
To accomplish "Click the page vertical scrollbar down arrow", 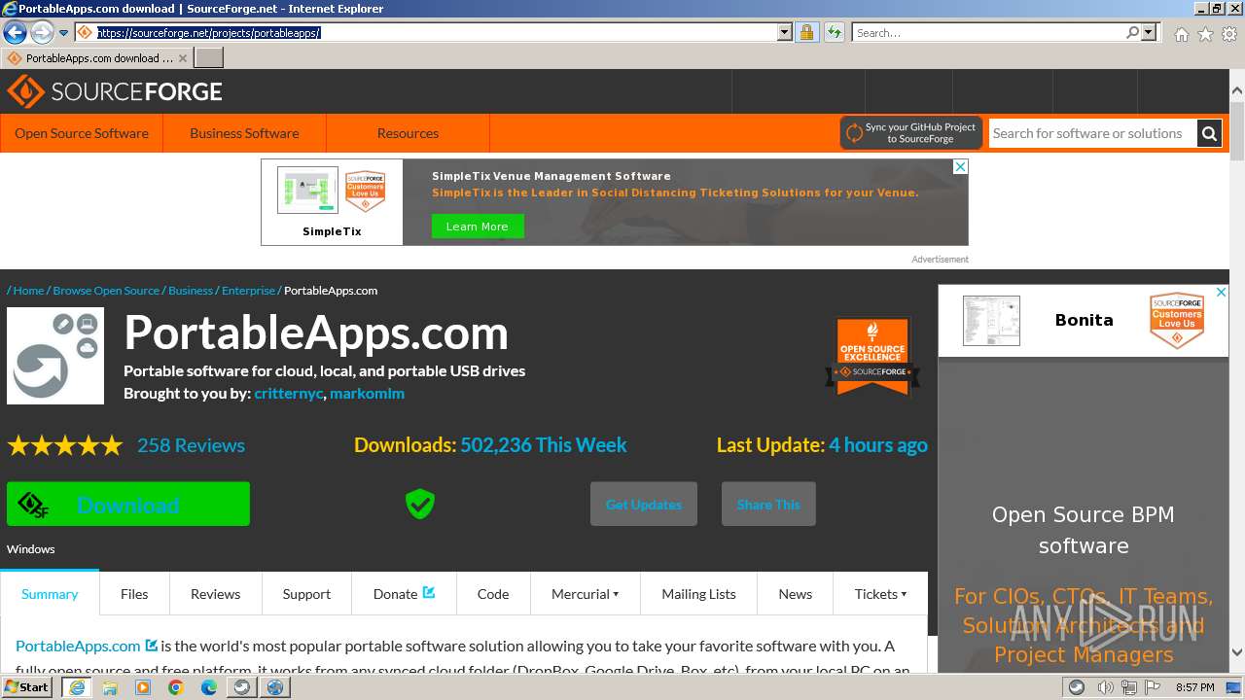I will (1236, 652).
